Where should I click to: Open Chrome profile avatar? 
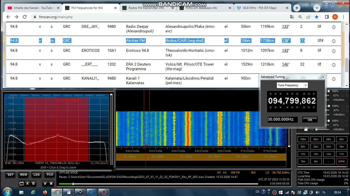[x=335, y=17]
